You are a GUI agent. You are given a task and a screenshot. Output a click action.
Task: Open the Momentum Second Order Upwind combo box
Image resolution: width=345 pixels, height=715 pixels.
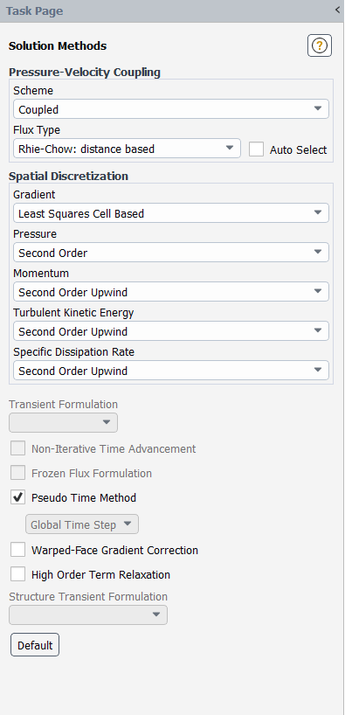[x=171, y=292]
